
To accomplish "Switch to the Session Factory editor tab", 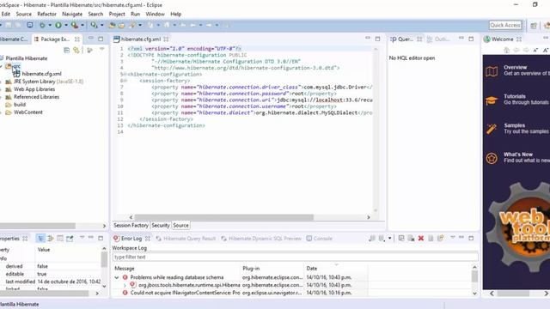I will point(131,225).
